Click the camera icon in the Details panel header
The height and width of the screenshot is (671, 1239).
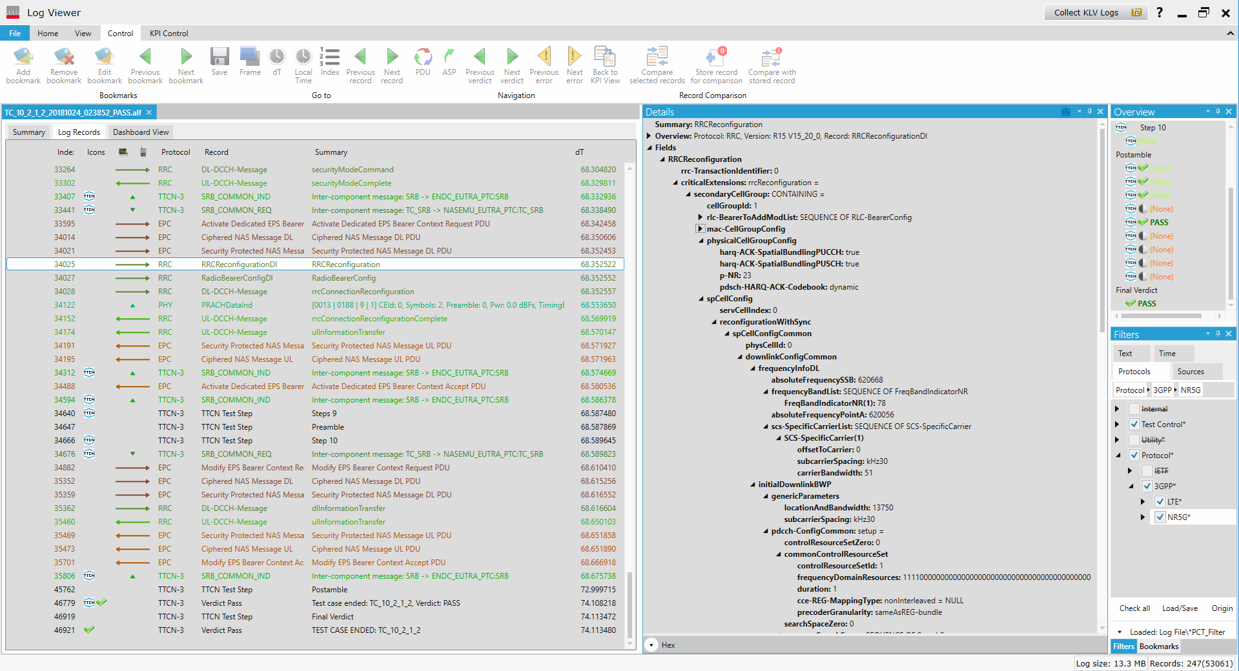(1065, 112)
